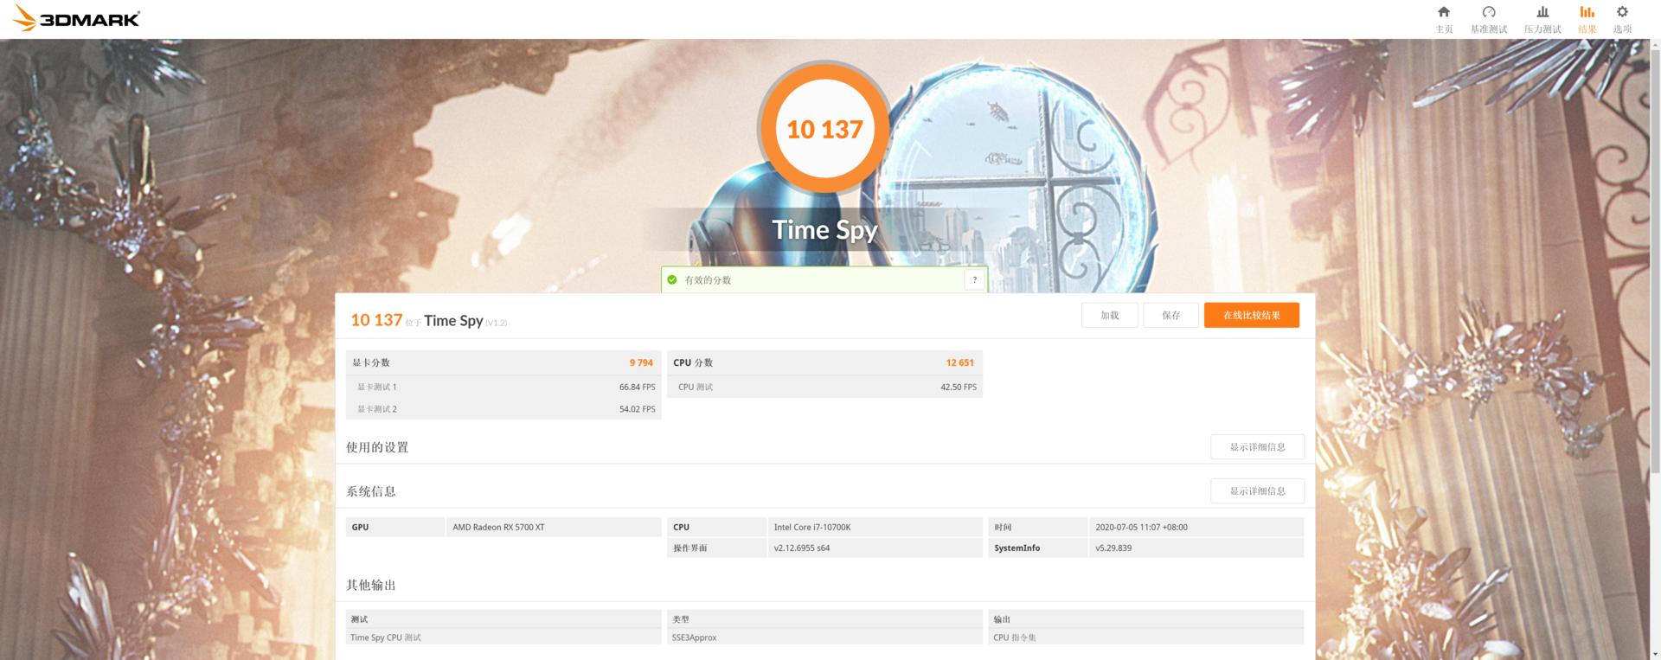Click the orange 在线比较结果 button
The image size is (1661, 660).
click(1252, 316)
